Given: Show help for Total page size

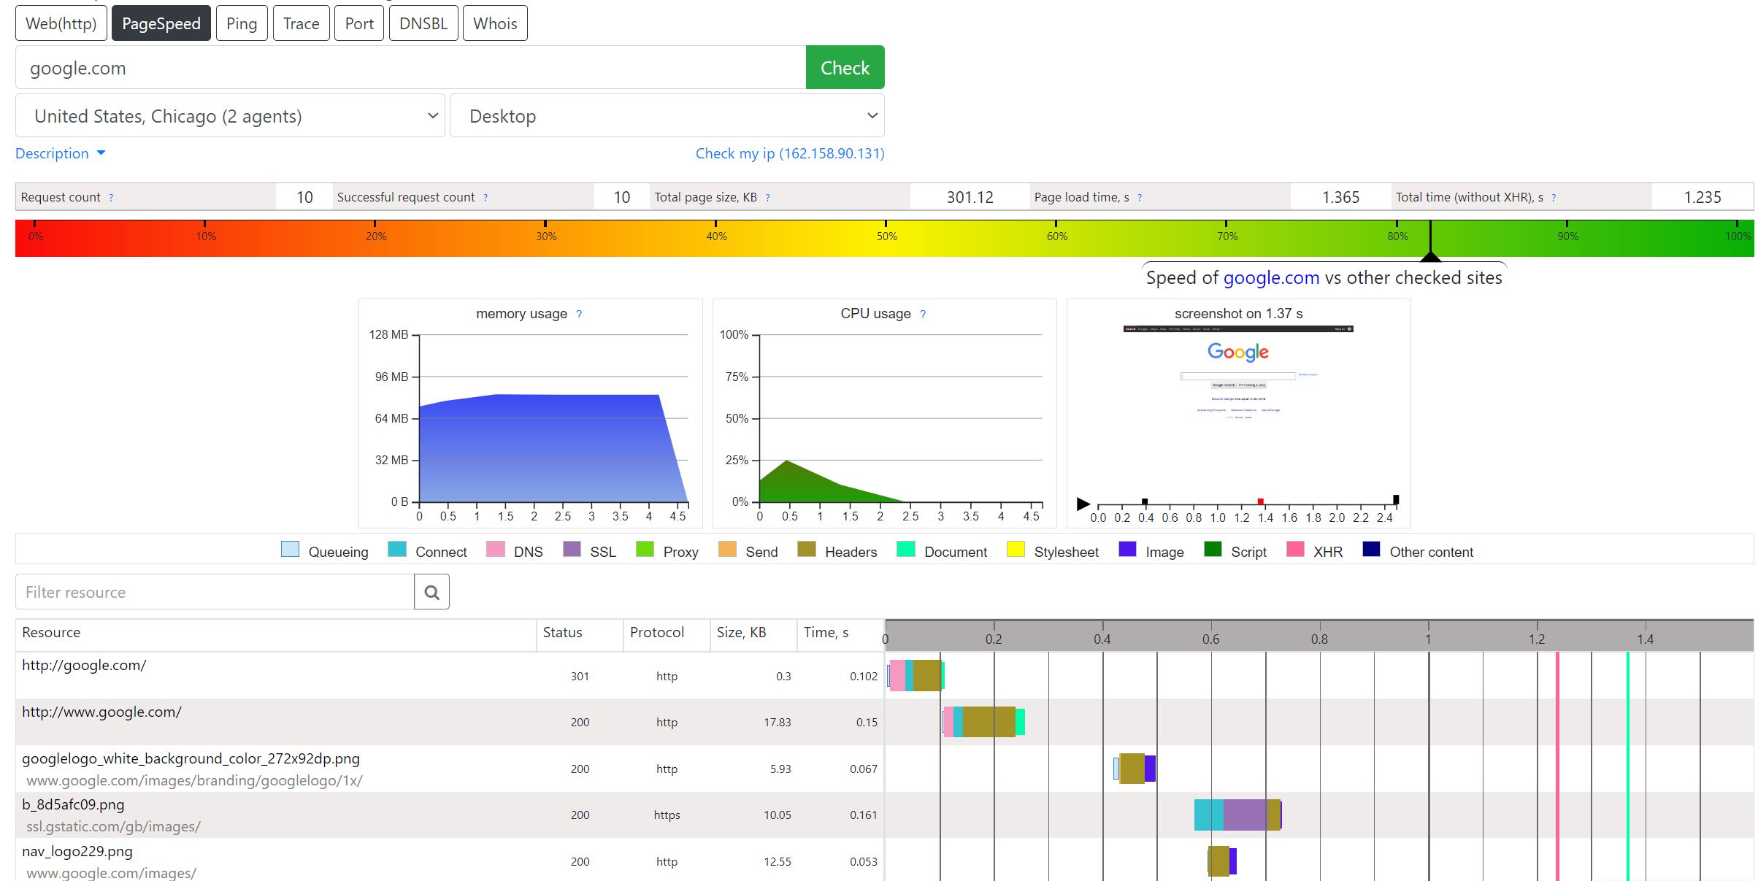Looking at the screenshot, I should [x=768, y=198].
